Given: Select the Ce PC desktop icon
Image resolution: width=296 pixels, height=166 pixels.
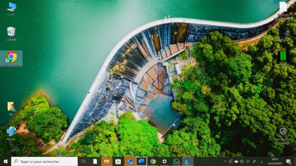Looking at the screenshot, I should click(x=11, y=7).
